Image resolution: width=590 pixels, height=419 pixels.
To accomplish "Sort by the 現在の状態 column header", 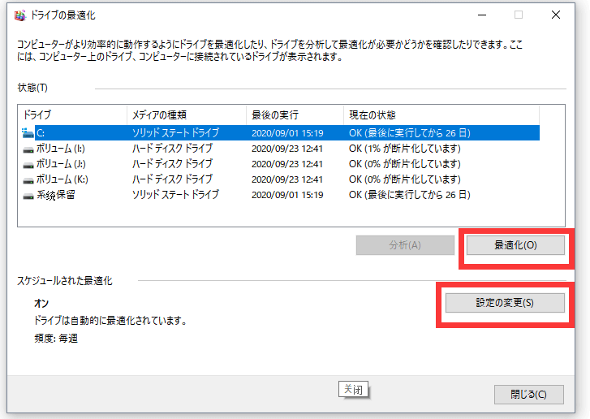I will (x=441, y=114).
